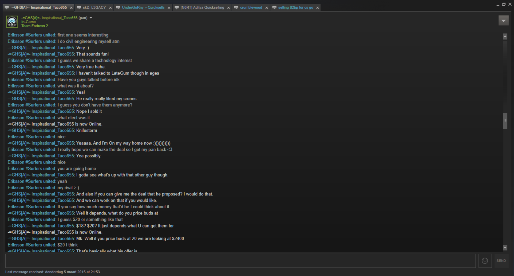
Task: Click the scroll up arrow of chat
Action: pyautogui.click(x=505, y=36)
